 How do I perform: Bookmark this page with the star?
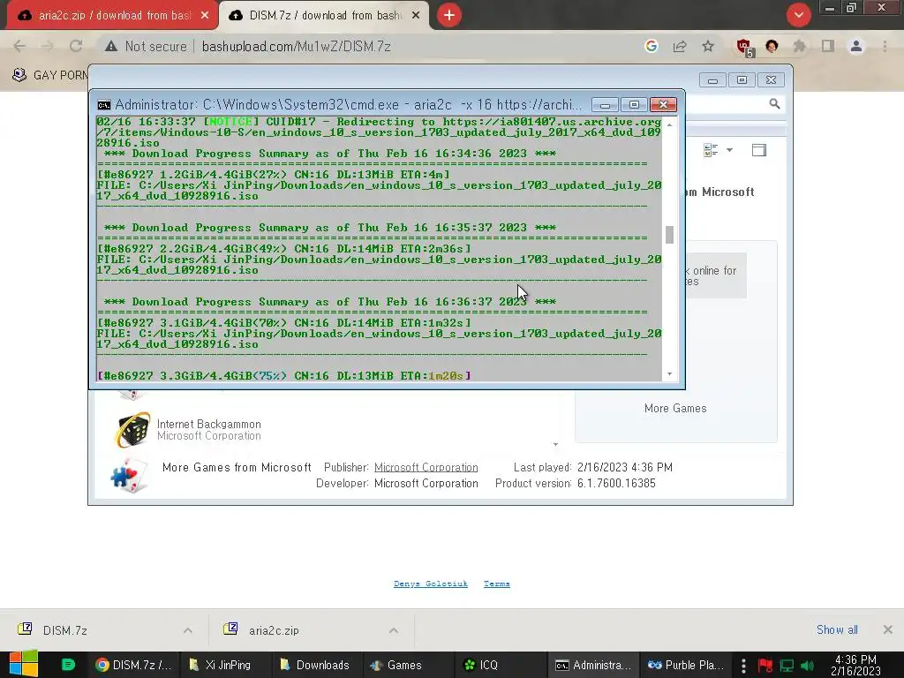[x=708, y=46]
